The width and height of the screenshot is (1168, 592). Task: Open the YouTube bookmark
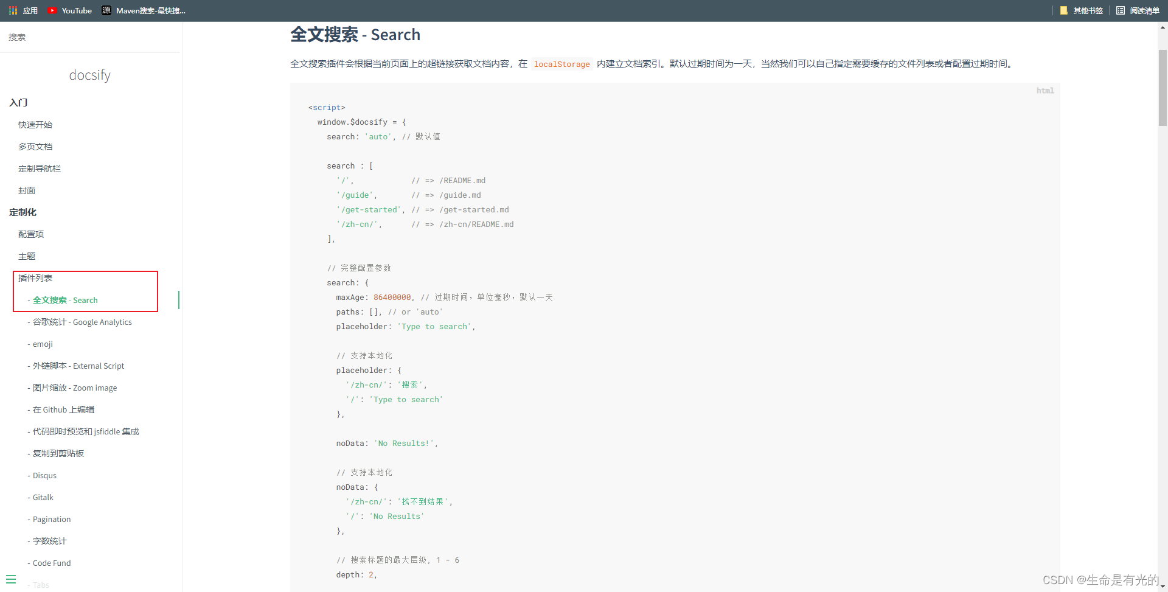click(70, 10)
